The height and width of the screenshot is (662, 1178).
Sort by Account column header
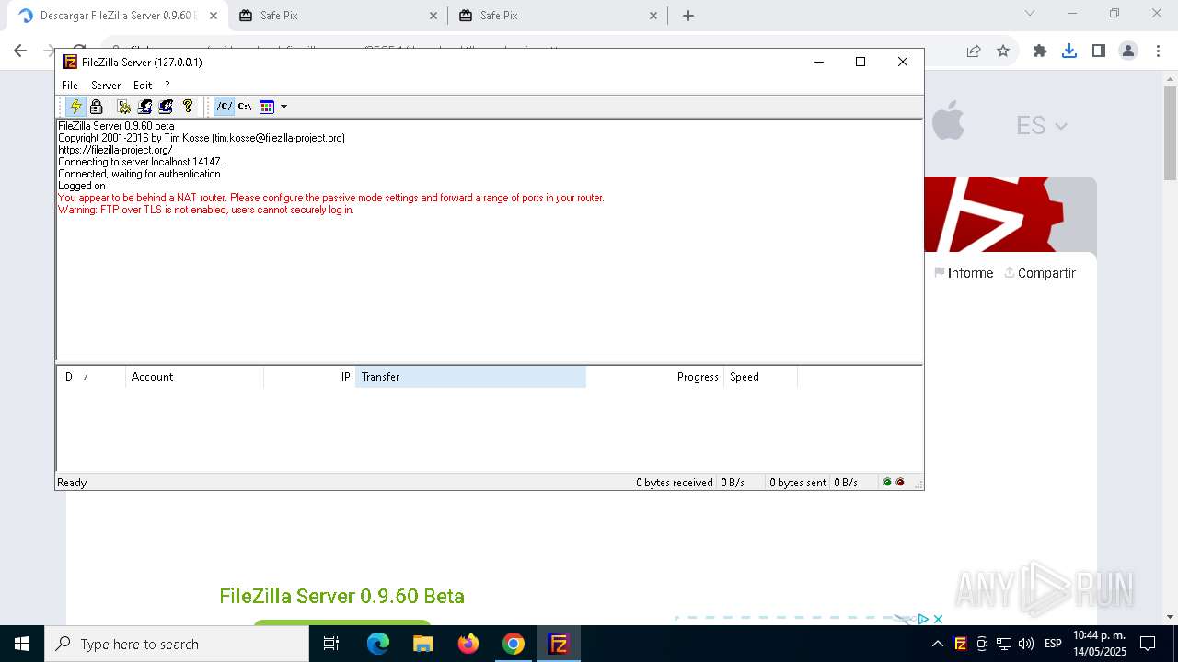pos(194,377)
